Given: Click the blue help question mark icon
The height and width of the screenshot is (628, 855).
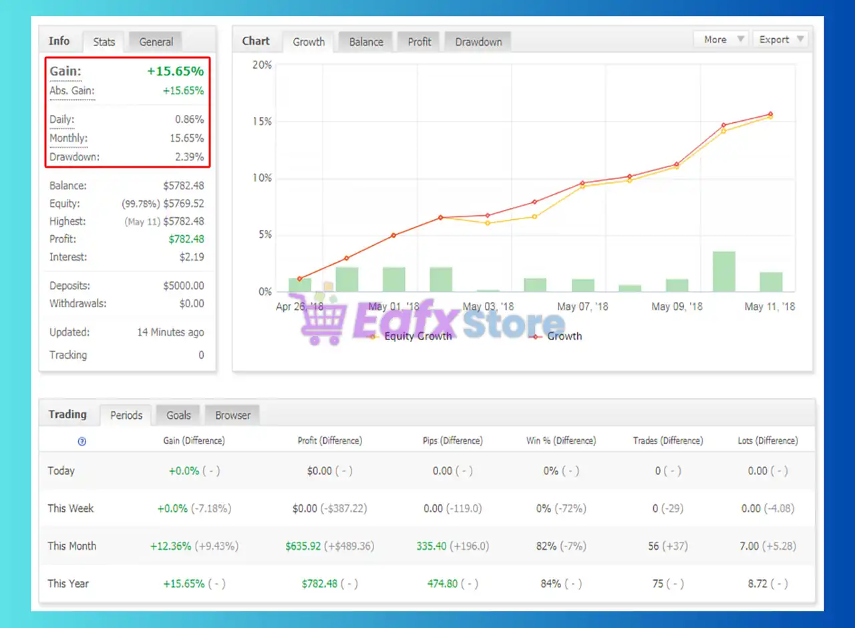Looking at the screenshot, I should click(x=82, y=442).
